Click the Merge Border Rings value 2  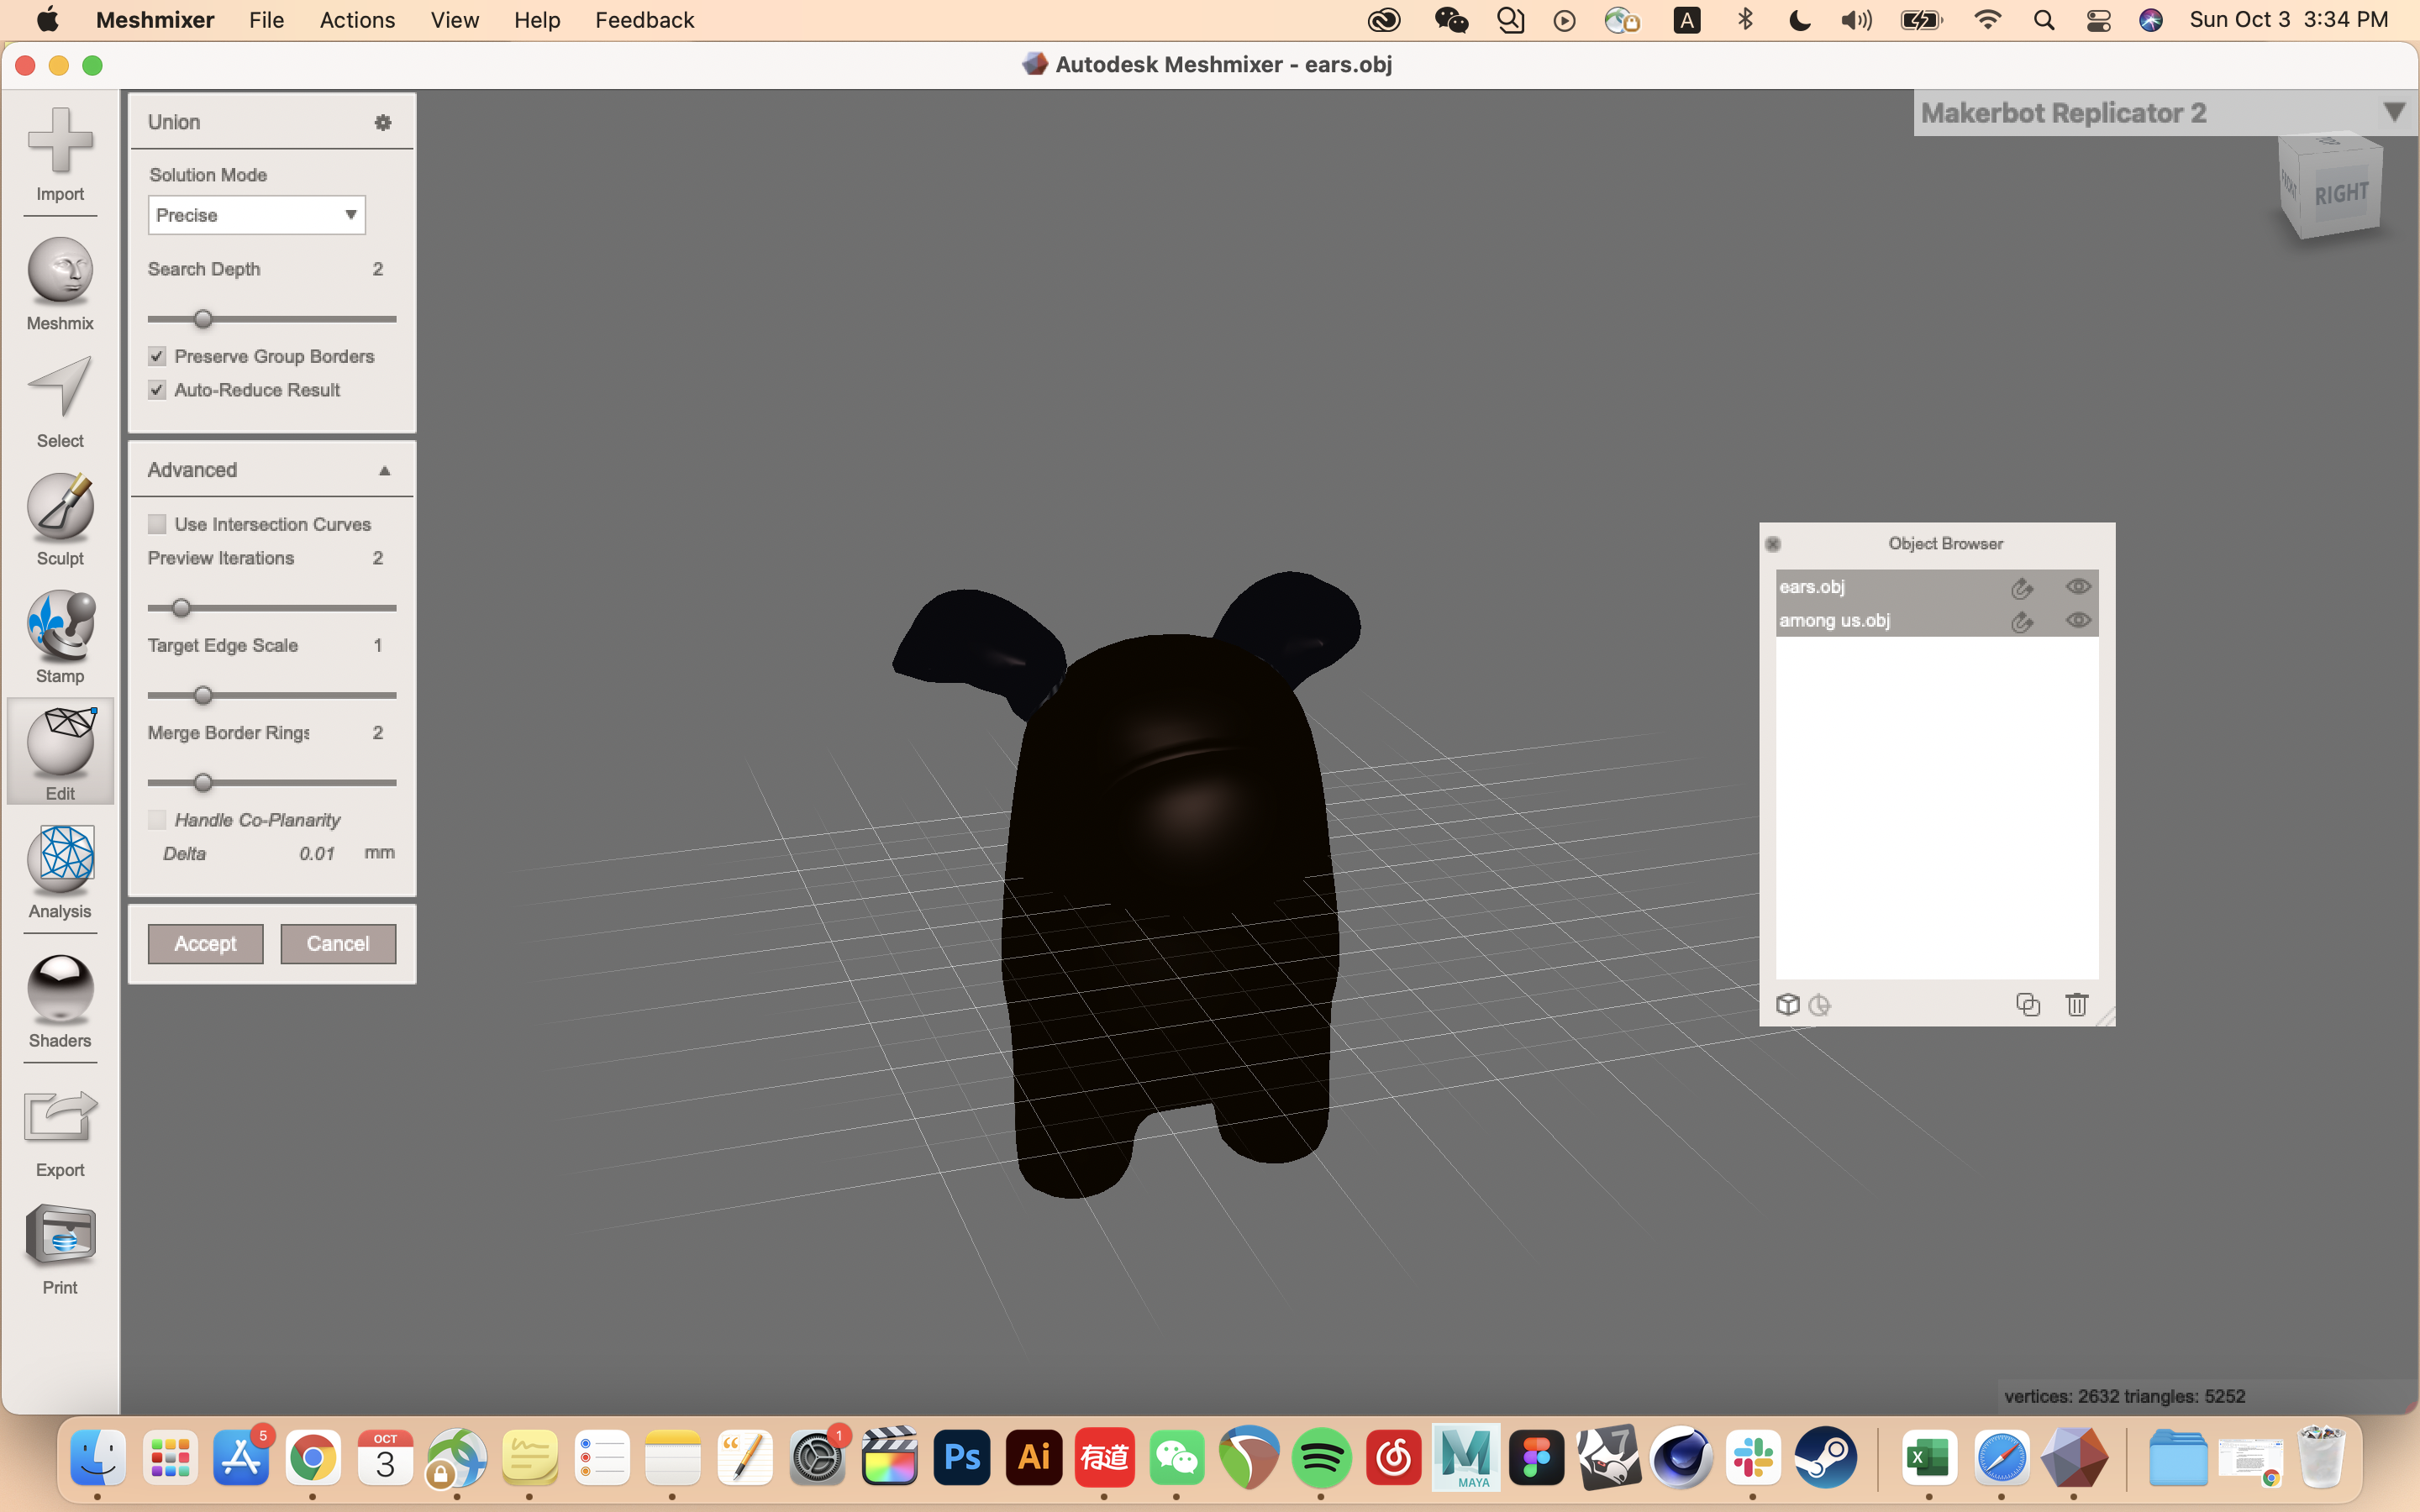click(378, 733)
